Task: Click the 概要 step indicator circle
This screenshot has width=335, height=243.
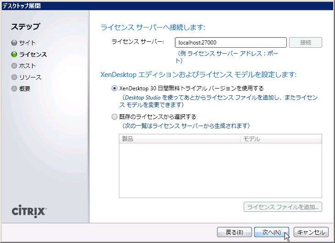Action: [x=14, y=88]
